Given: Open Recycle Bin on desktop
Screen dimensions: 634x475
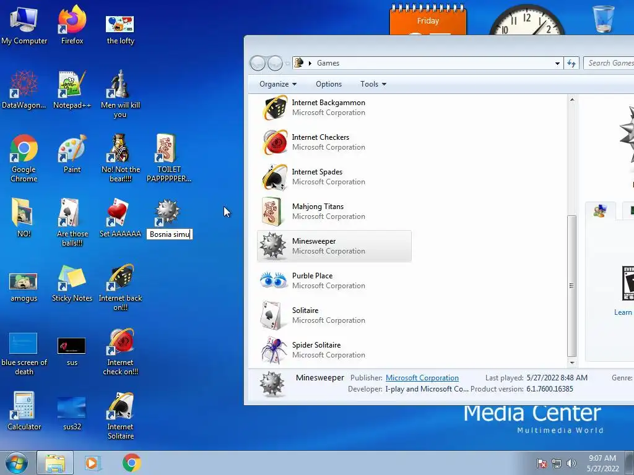Looking at the screenshot, I should (x=604, y=19).
